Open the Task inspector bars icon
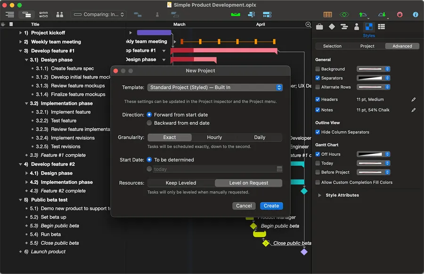The height and width of the screenshot is (274, 424). point(344,27)
